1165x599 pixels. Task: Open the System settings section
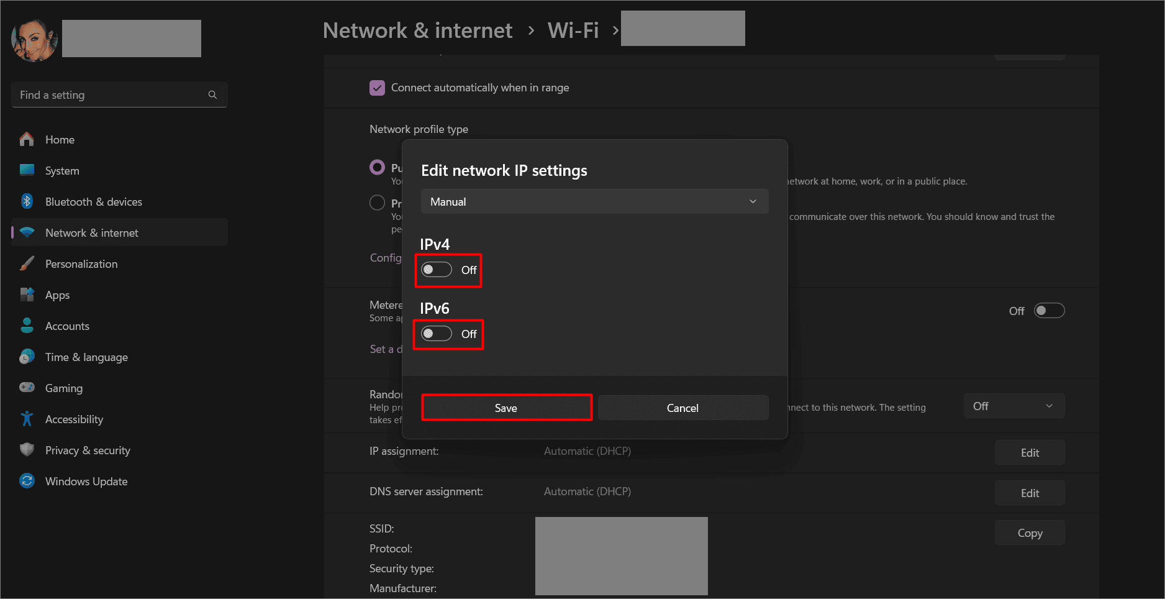62,170
